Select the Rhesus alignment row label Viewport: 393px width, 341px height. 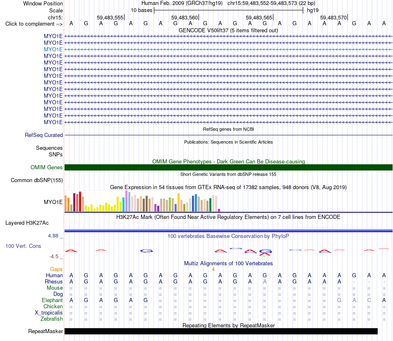[x=54, y=281]
